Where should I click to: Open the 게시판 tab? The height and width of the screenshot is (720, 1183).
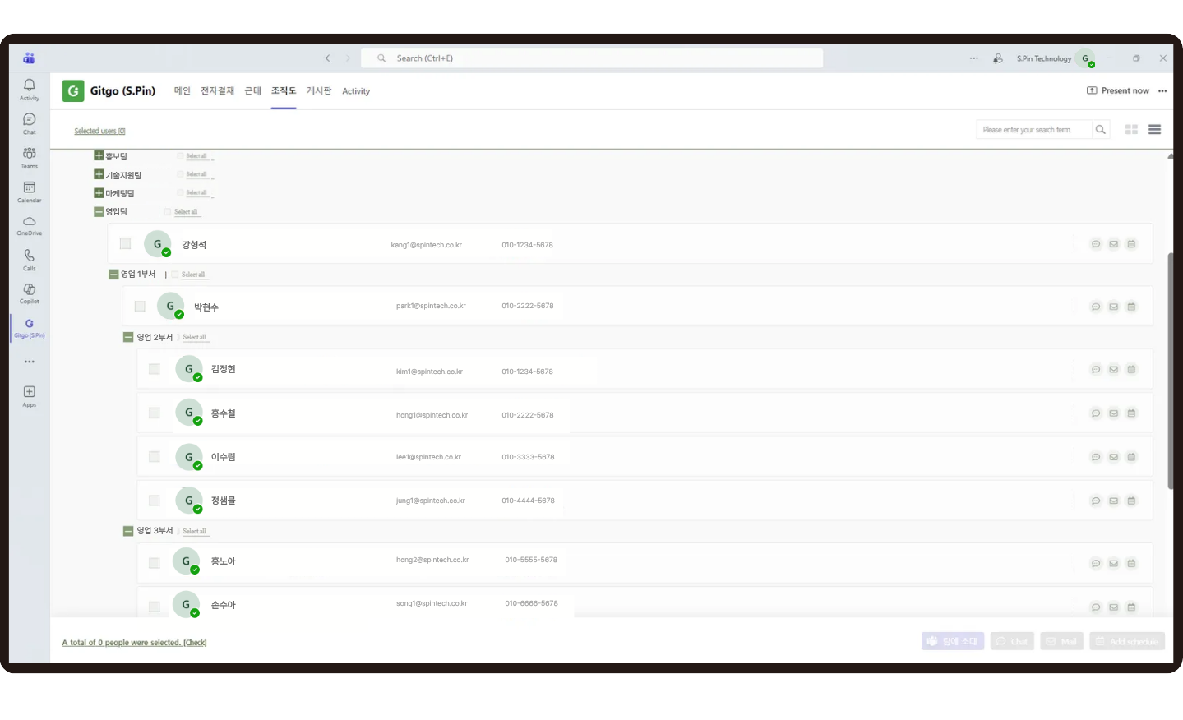pyautogui.click(x=319, y=90)
